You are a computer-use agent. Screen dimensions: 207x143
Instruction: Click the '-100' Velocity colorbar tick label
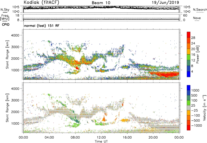(196, 115)
